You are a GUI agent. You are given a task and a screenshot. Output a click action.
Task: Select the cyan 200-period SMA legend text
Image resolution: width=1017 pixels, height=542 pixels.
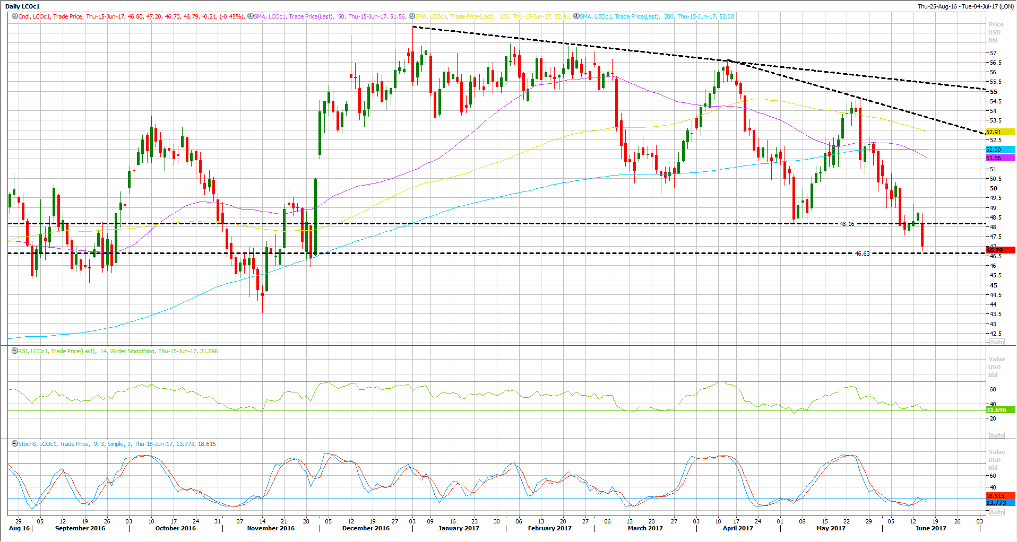[x=657, y=16]
